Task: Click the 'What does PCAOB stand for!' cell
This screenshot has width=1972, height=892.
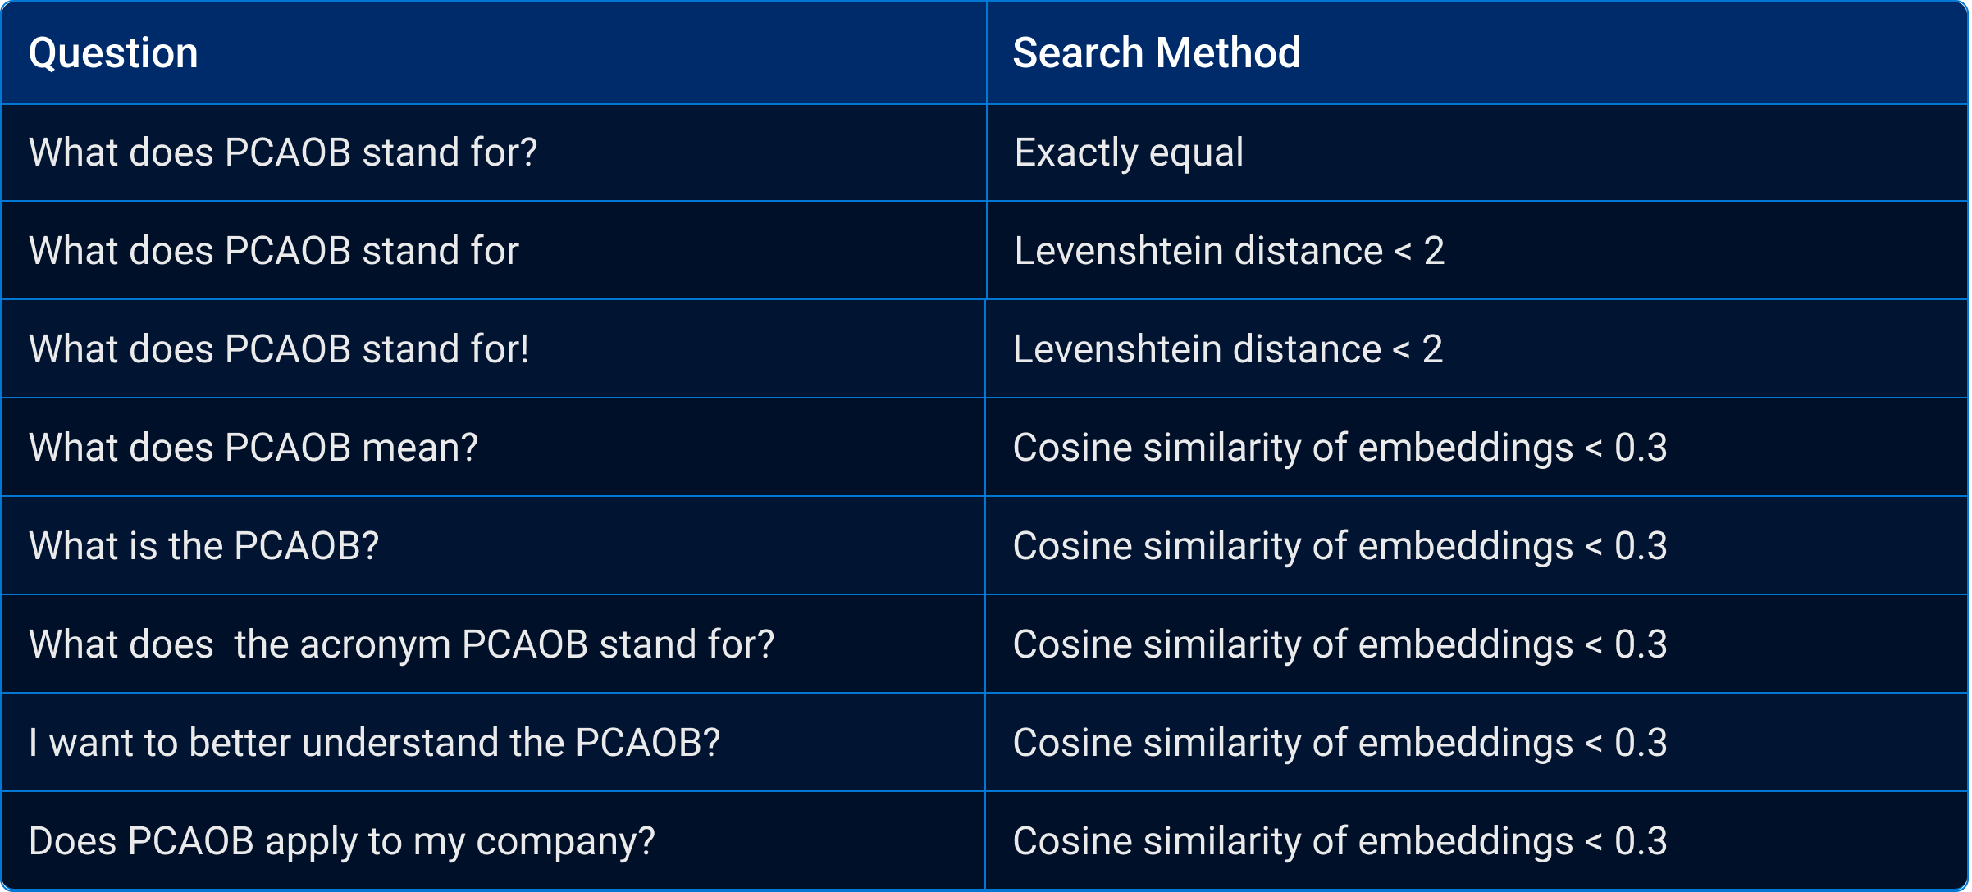Action: click(x=494, y=349)
